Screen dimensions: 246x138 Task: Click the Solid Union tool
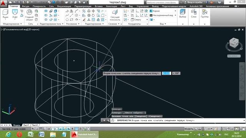46,11
